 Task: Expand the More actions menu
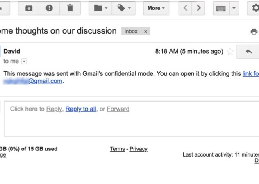click(x=156, y=8)
